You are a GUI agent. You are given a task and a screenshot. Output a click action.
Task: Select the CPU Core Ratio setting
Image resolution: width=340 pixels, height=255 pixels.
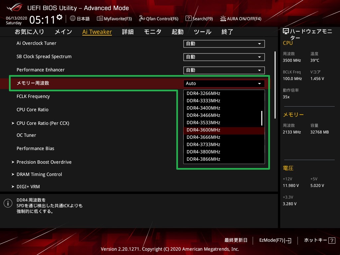(33, 110)
